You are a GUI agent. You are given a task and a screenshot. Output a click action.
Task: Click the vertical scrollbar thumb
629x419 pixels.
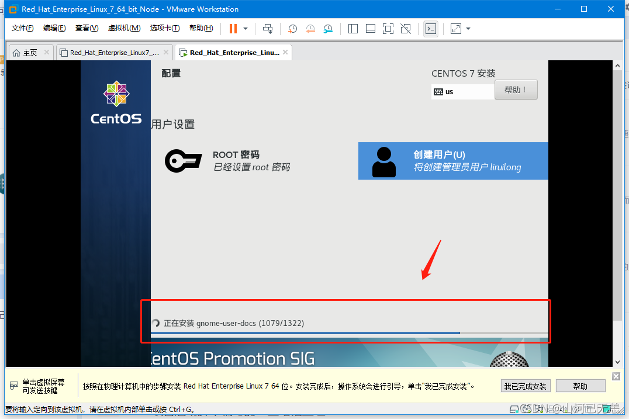click(617, 195)
